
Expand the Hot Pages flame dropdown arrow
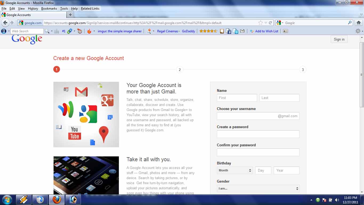point(94,31)
